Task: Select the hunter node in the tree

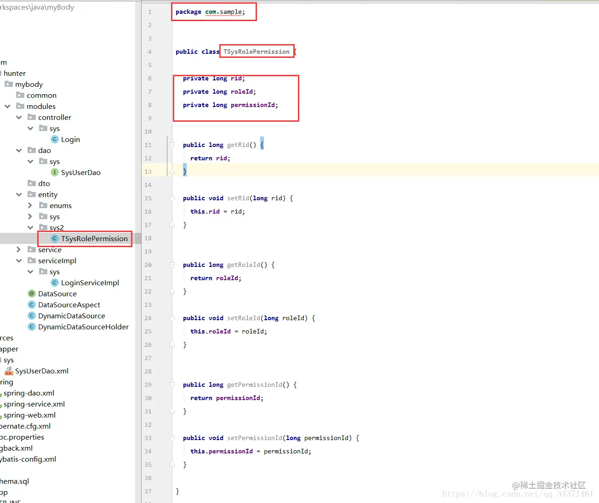Action: [x=15, y=73]
